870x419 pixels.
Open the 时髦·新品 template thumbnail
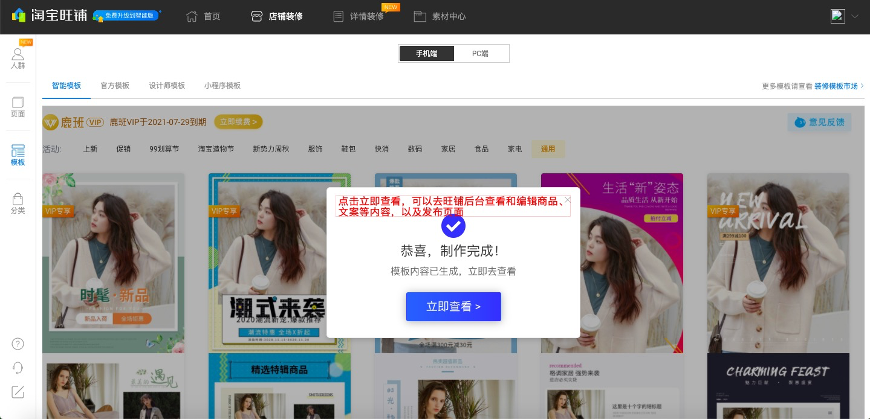[x=113, y=263]
